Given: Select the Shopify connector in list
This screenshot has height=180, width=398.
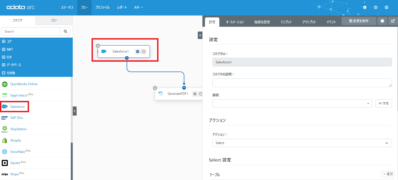Looking at the screenshot, I should [15, 140].
